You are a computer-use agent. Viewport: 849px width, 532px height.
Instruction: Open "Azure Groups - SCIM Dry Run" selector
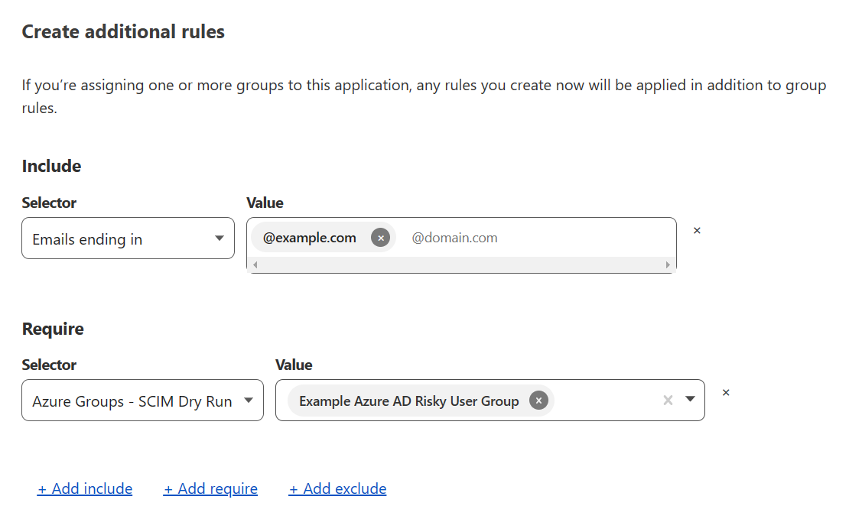coord(142,401)
